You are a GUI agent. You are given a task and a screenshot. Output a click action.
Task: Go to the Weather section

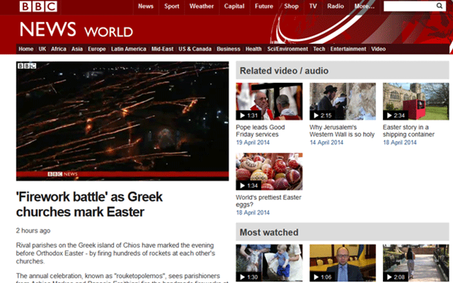coord(201,6)
